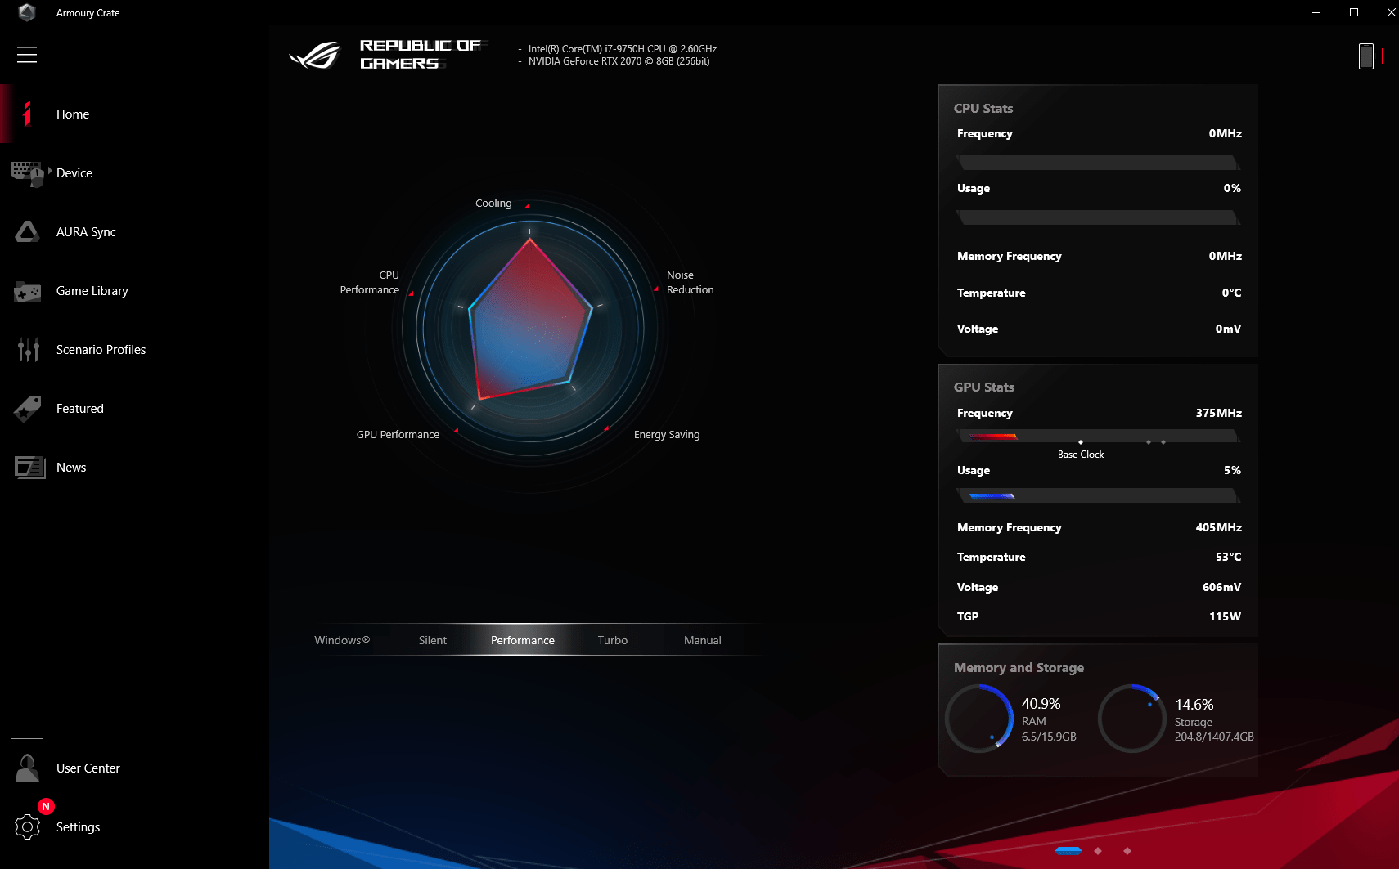This screenshot has height=869, width=1399.
Task: Click the Scenario Profiles sliders icon
Action: [x=28, y=350]
